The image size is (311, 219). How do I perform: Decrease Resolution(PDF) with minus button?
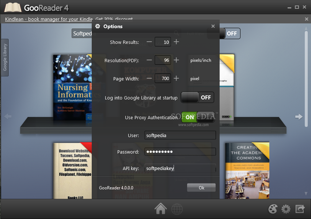click(149, 60)
